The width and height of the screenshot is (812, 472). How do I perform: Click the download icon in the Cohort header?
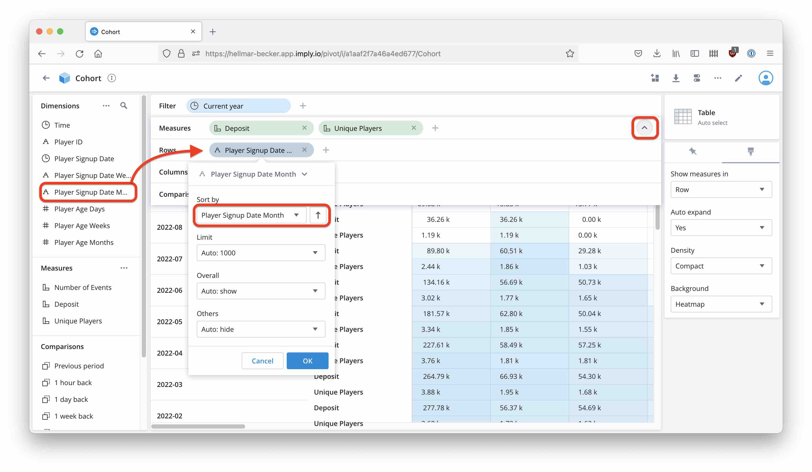click(676, 78)
